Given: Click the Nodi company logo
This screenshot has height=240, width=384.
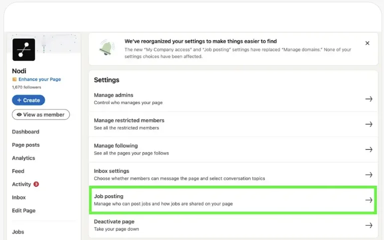Looking at the screenshot, I should (x=24, y=50).
